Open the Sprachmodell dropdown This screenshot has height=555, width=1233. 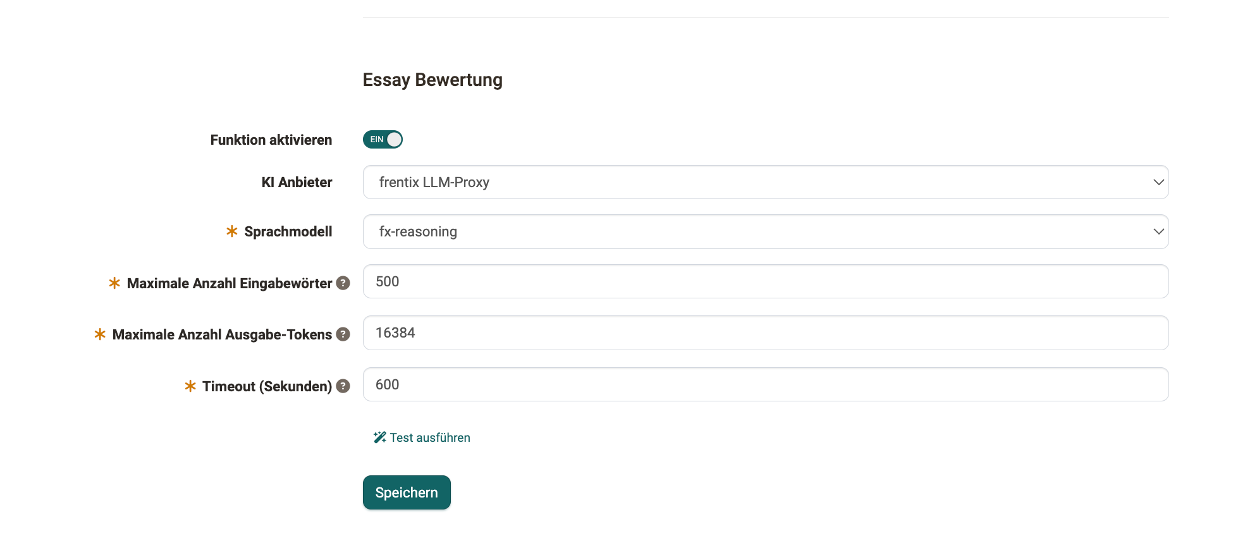pyautogui.click(x=766, y=231)
